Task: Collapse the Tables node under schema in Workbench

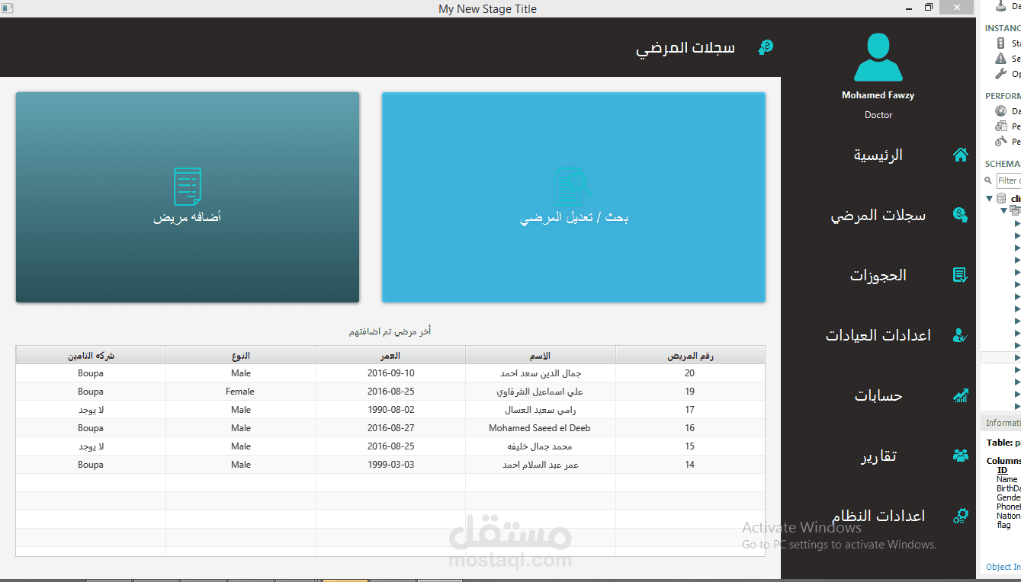Action: point(1004,210)
